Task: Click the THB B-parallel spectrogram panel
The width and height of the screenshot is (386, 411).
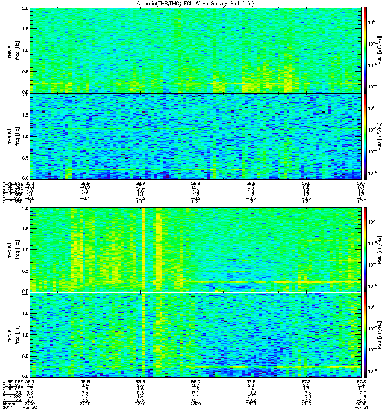Action: click(196, 136)
